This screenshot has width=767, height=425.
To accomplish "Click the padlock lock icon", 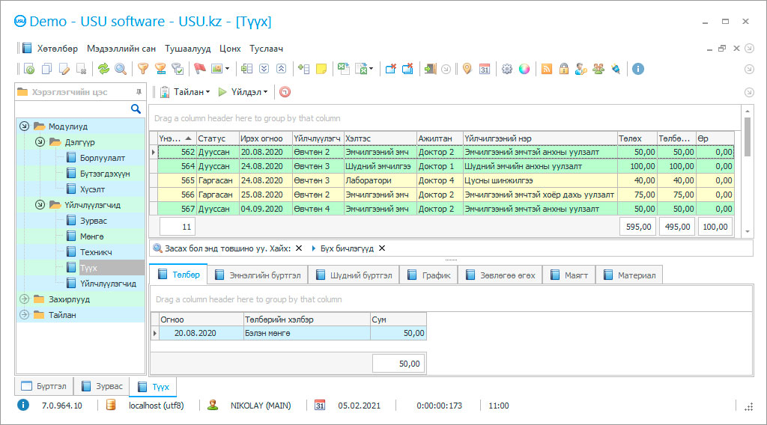I will pyautogui.click(x=563, y=69).
